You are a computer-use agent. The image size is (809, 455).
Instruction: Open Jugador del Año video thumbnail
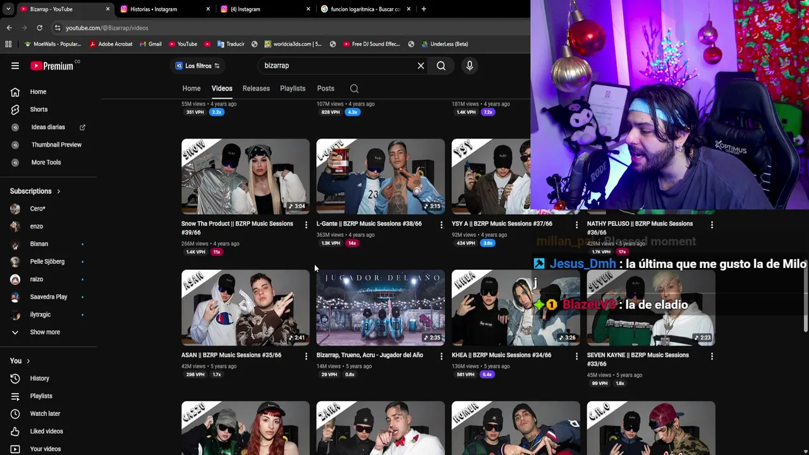pyautogui.click(x=380, y=308)
